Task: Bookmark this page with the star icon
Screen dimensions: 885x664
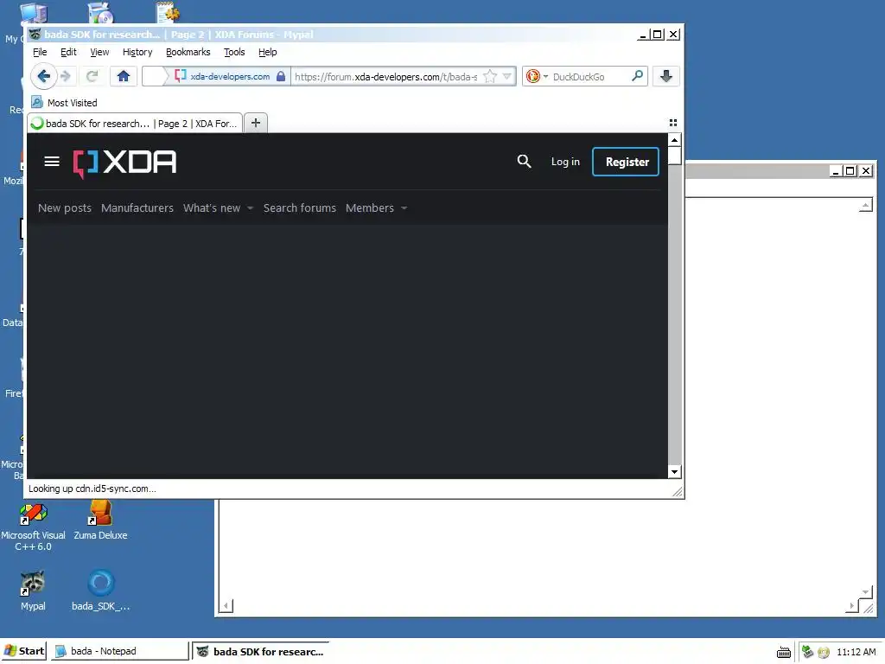Action: click(490, 76)
